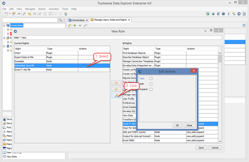
Task: Open the File menu
Action: (4, 9)
